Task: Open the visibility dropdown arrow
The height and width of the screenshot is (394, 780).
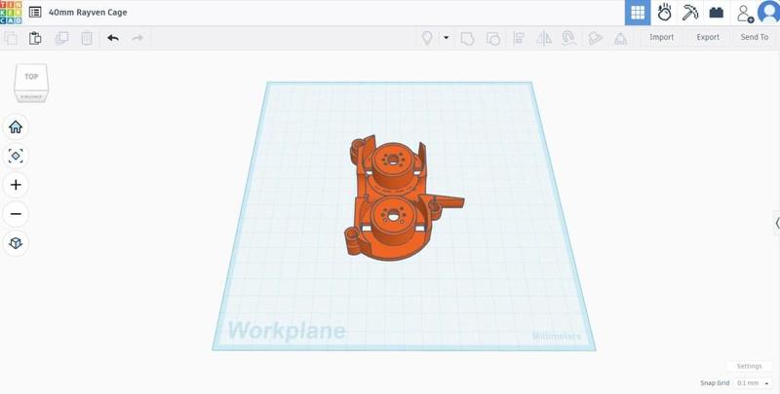Action: coord(447,38)
